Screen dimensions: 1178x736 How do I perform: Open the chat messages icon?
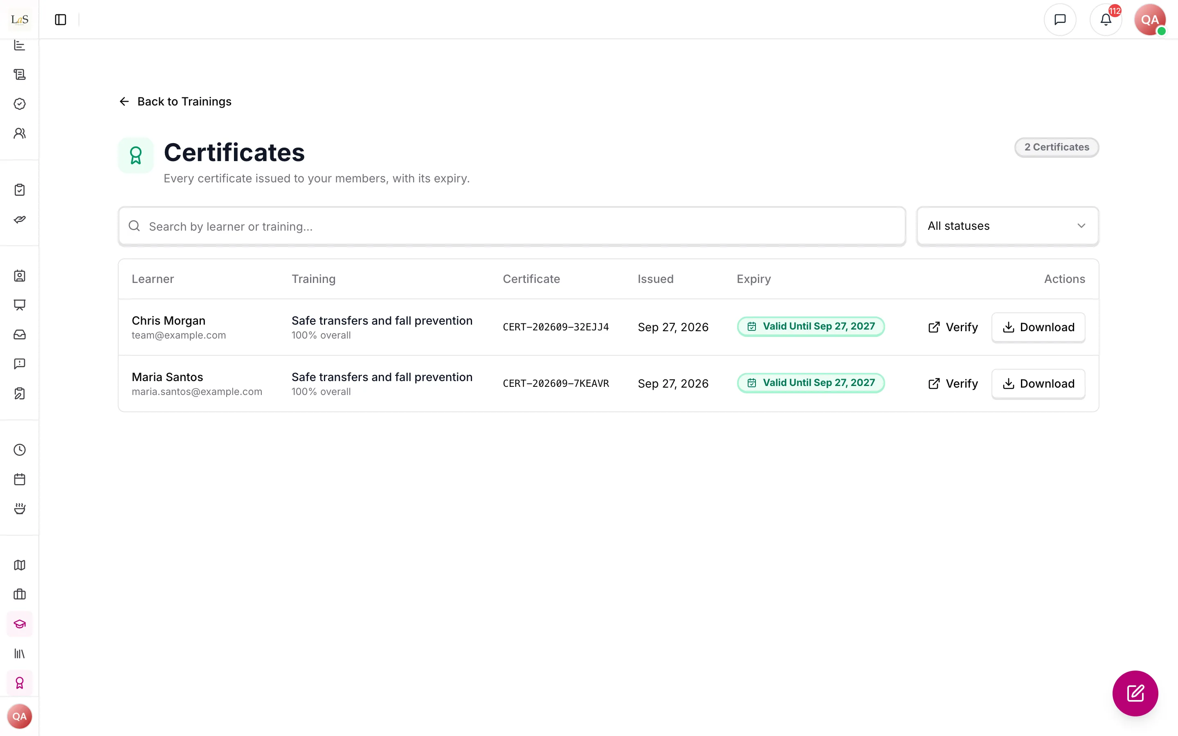[1060, 20]
